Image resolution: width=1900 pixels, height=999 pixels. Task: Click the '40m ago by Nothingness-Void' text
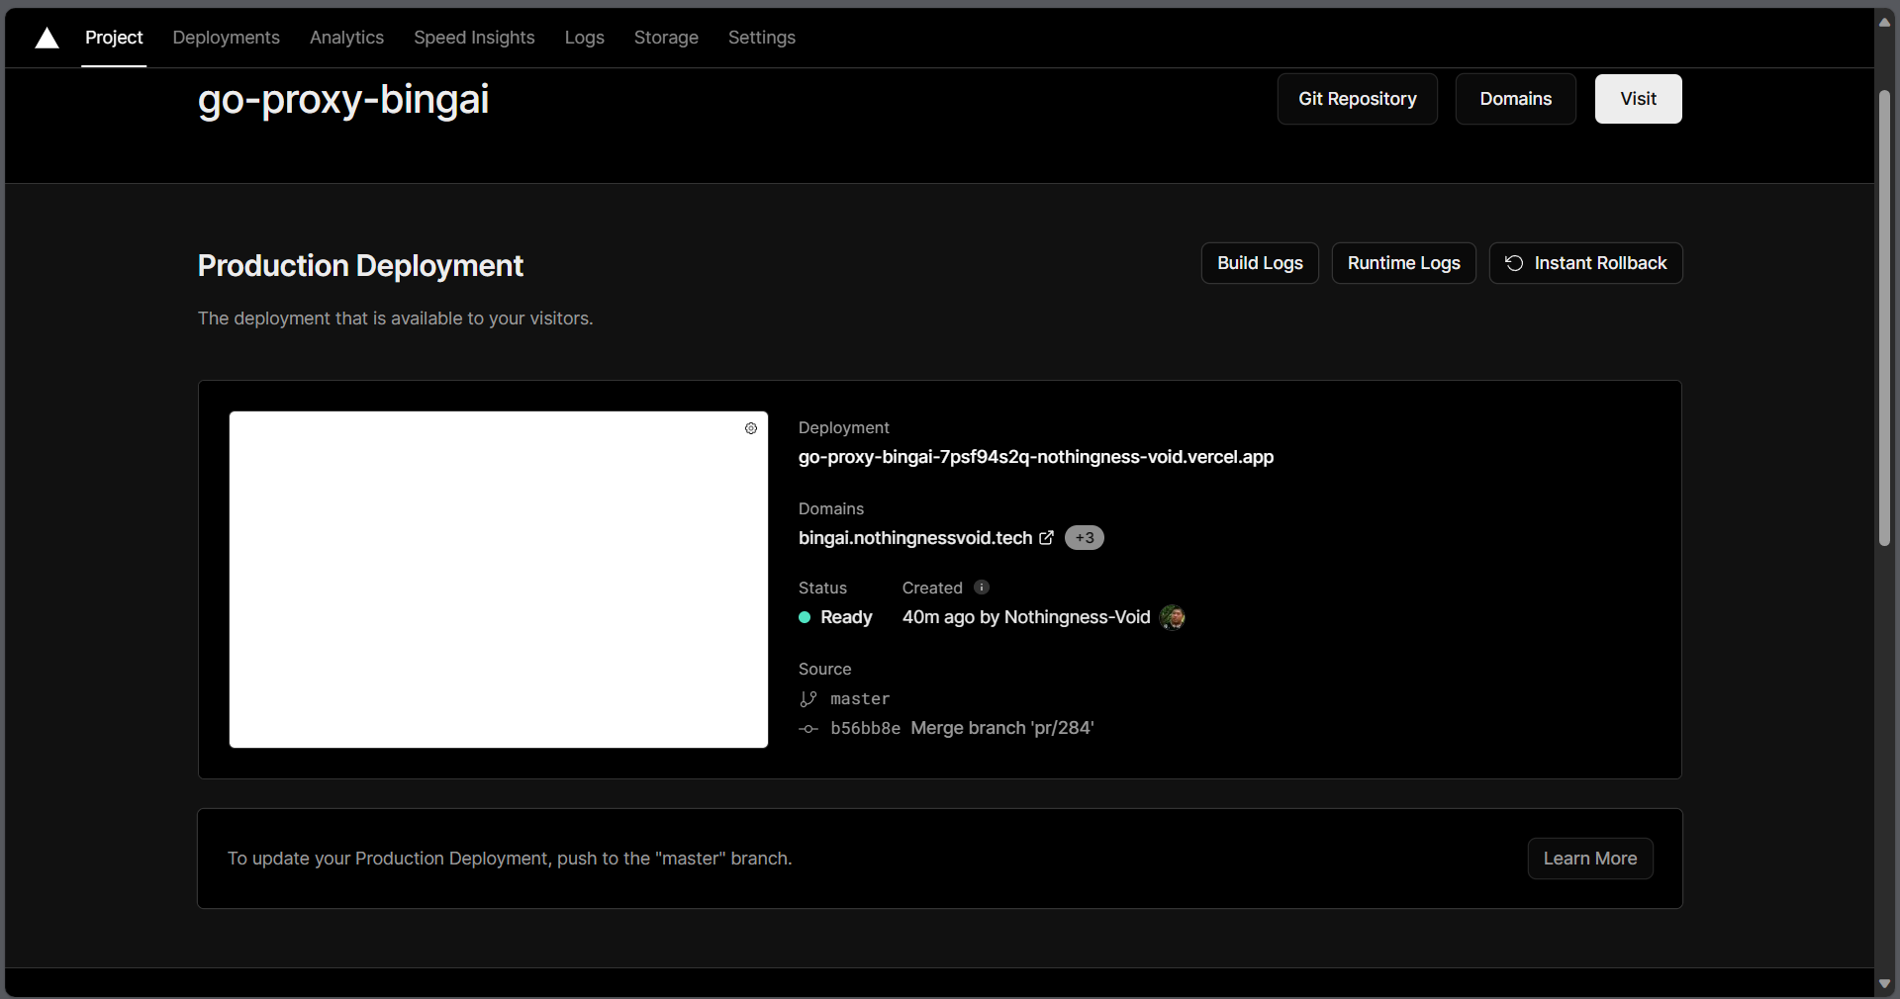coord(1026,617)
